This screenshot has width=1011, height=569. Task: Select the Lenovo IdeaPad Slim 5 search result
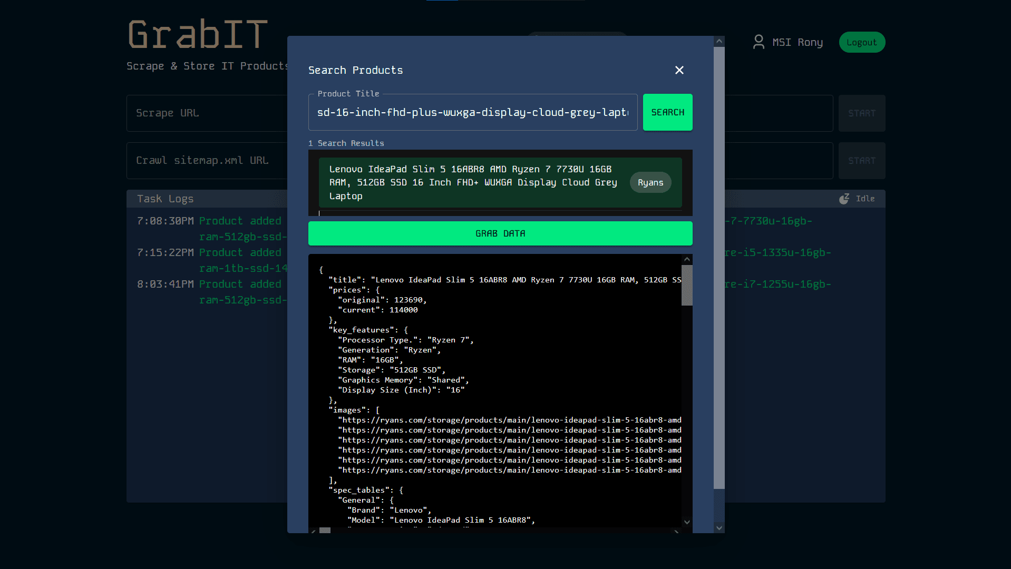pyautogui.click(x=500, y=182)
